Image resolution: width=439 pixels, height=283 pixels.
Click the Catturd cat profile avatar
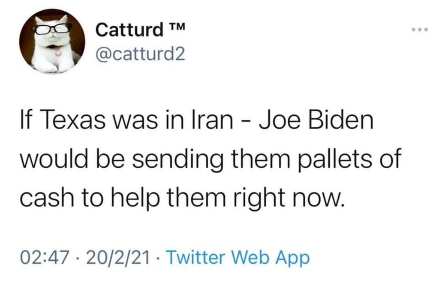(52, 42)
